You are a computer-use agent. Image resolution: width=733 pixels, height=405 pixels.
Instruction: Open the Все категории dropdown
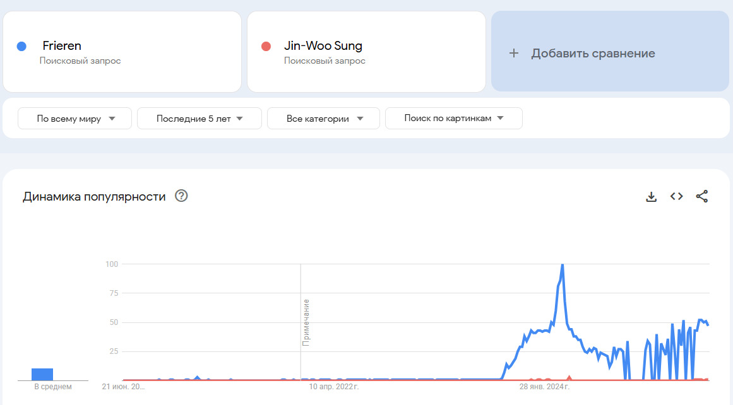tap(323, 119)
